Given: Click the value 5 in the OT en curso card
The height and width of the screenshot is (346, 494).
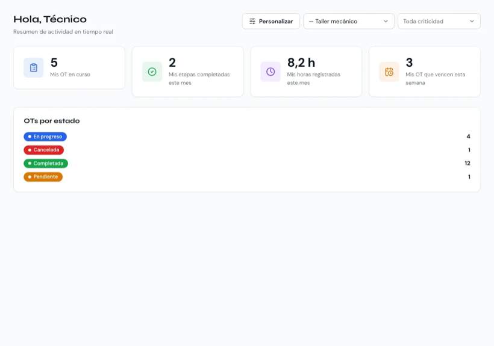Looking at the screenshot, I should 54,63.
